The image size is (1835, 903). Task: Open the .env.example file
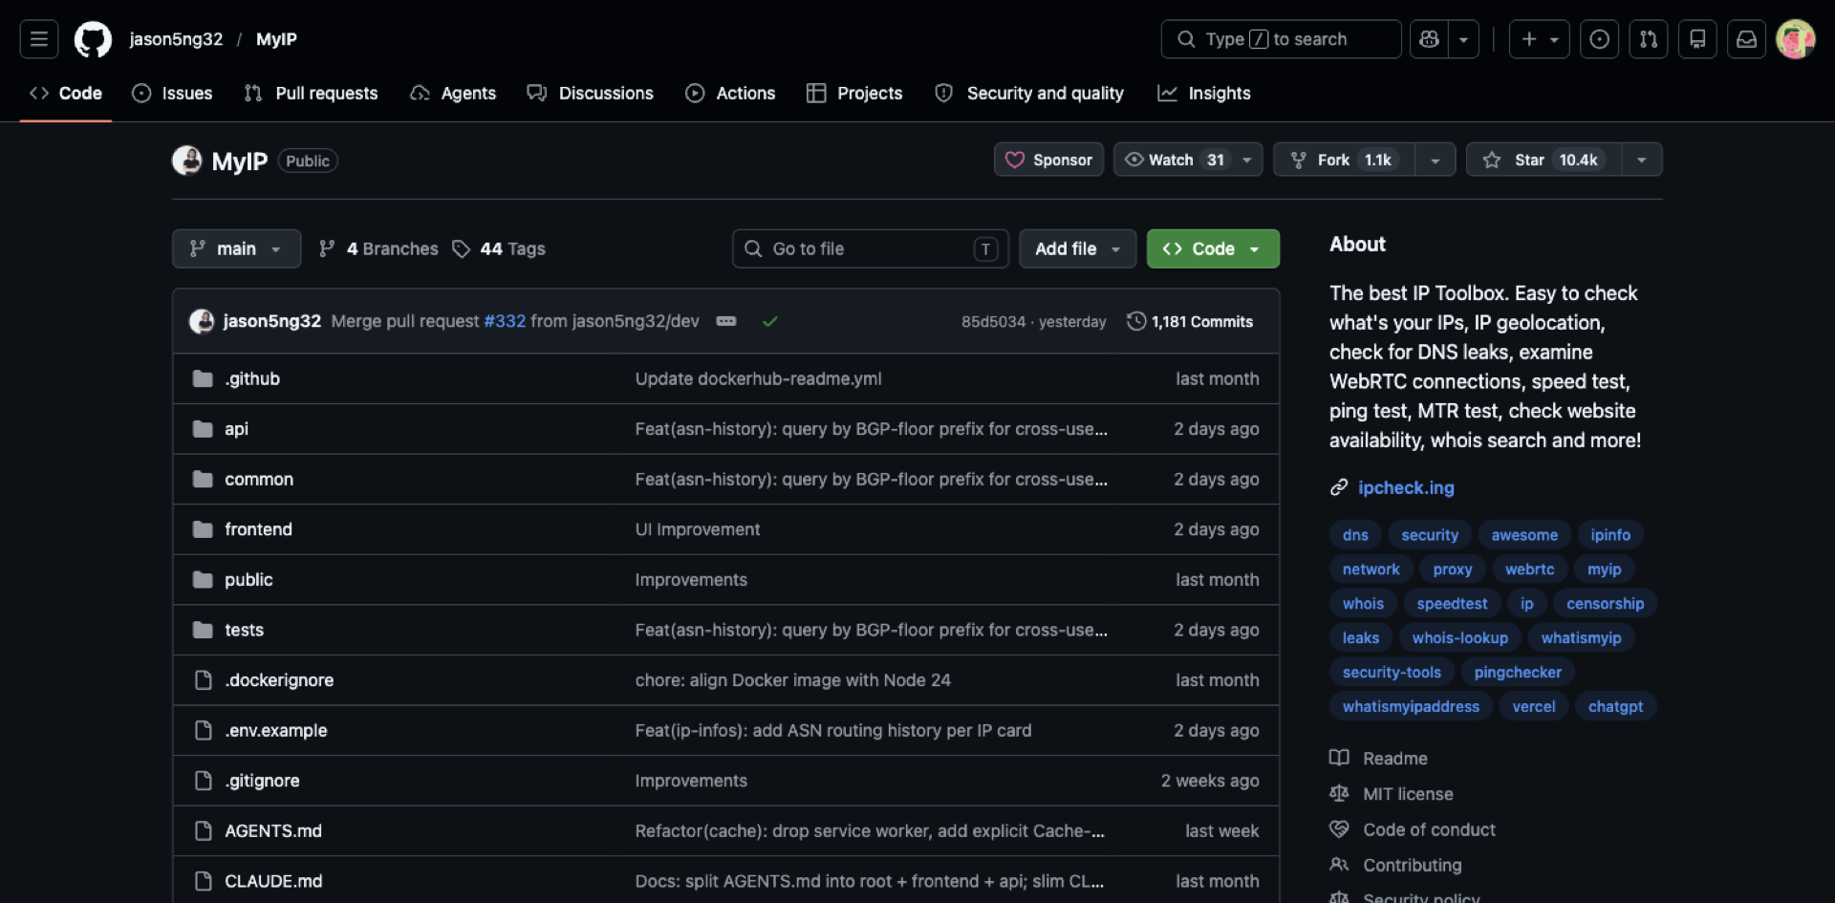coord(275,731)
